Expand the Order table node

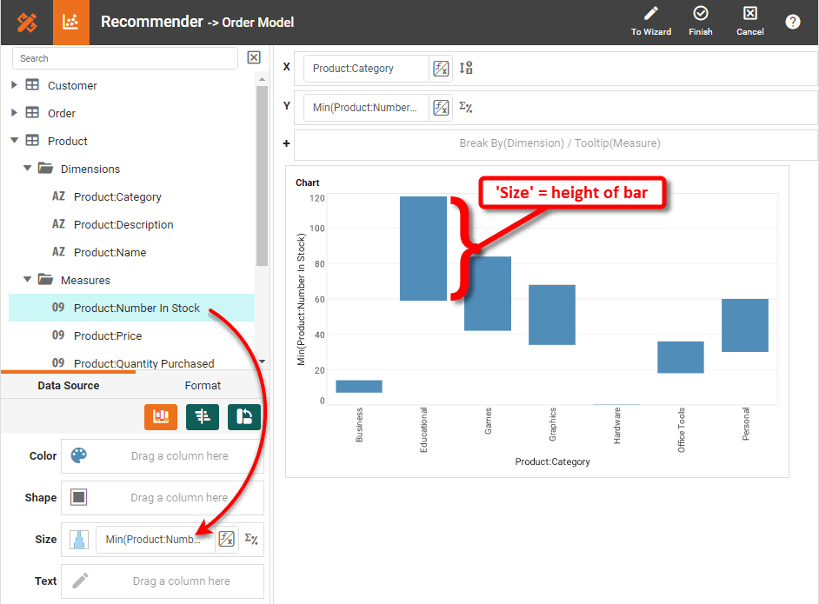(14, 113)
